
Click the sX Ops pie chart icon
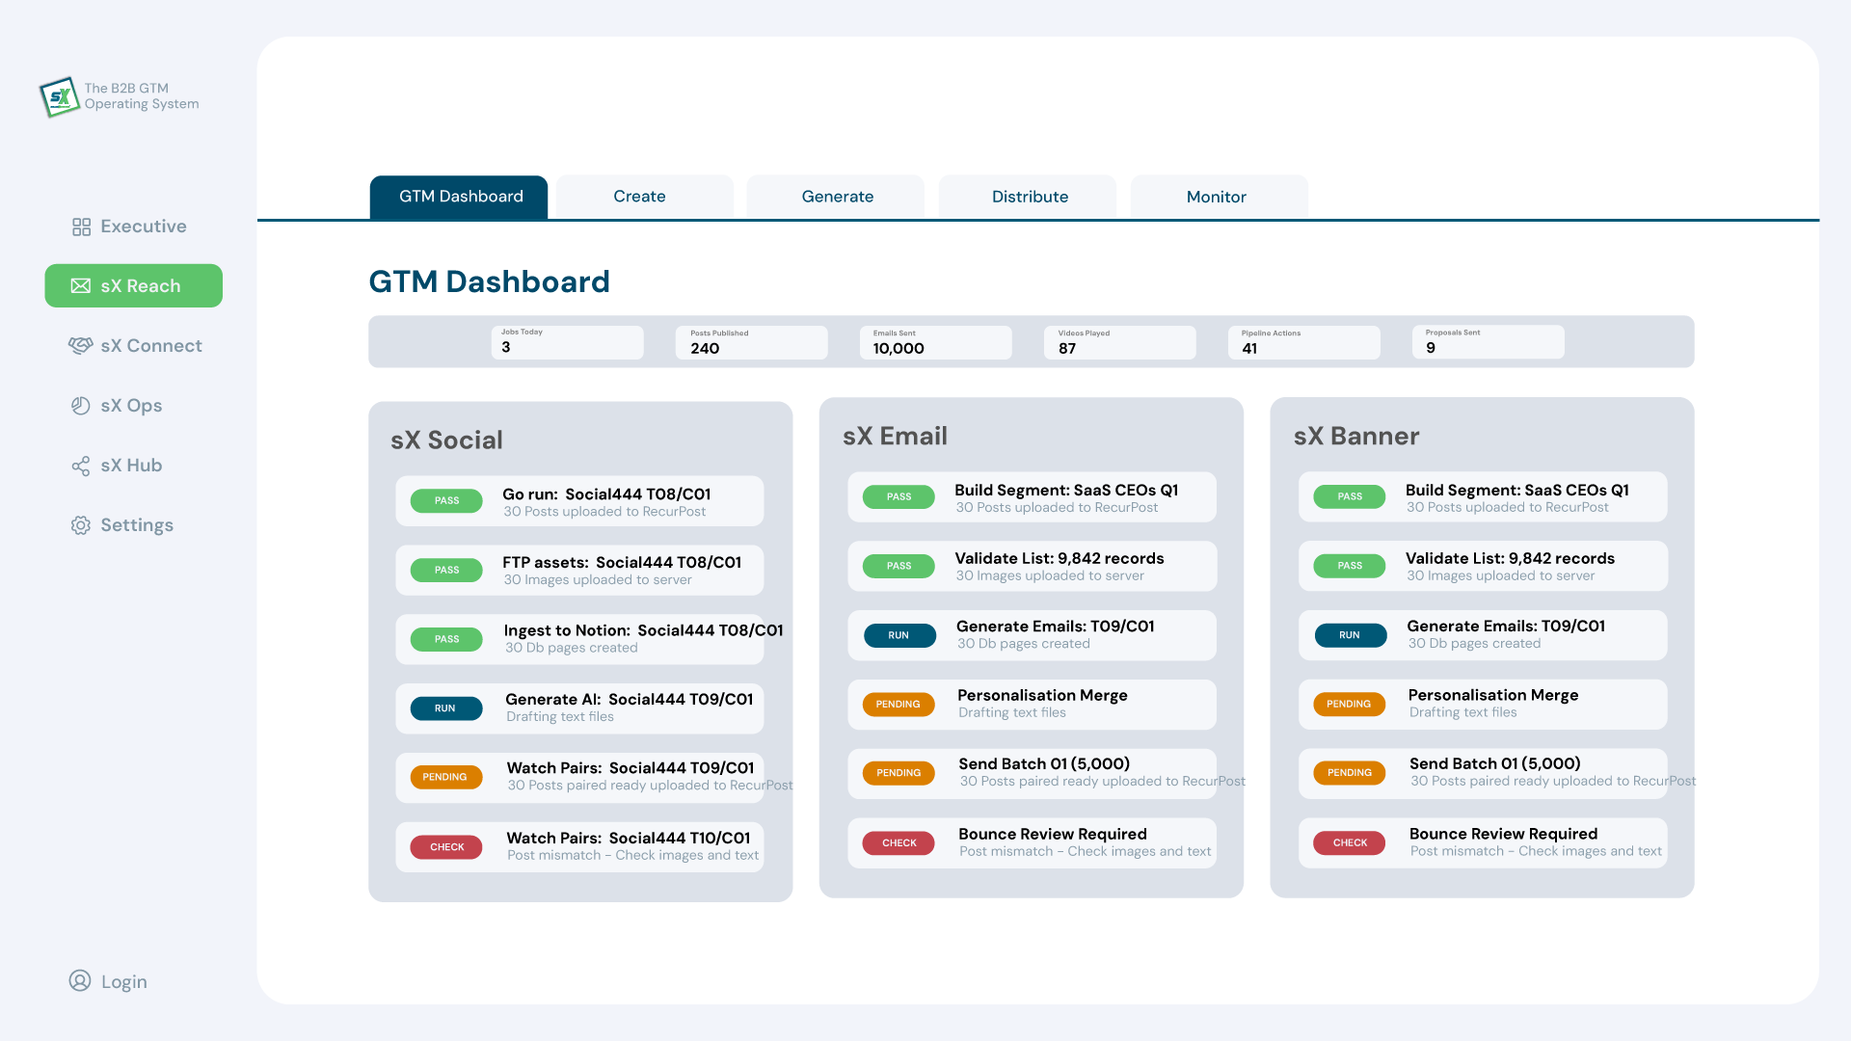point(81,406)
